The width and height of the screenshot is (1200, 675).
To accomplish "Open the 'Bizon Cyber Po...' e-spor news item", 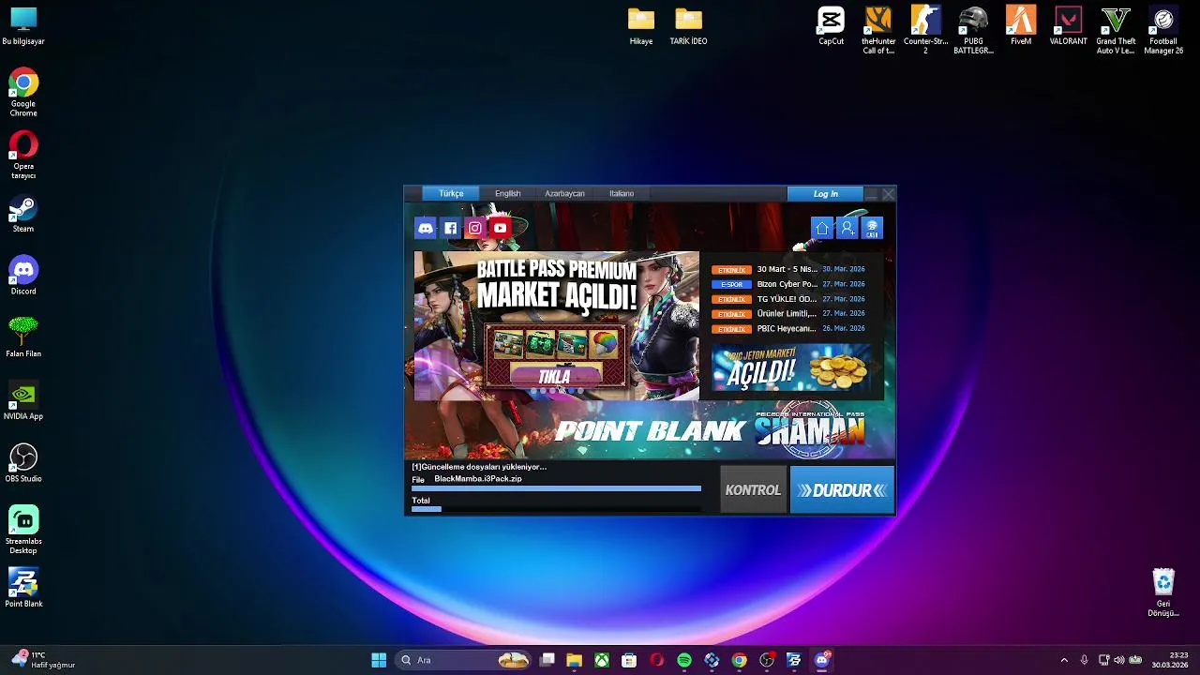I will pos(787,284).
